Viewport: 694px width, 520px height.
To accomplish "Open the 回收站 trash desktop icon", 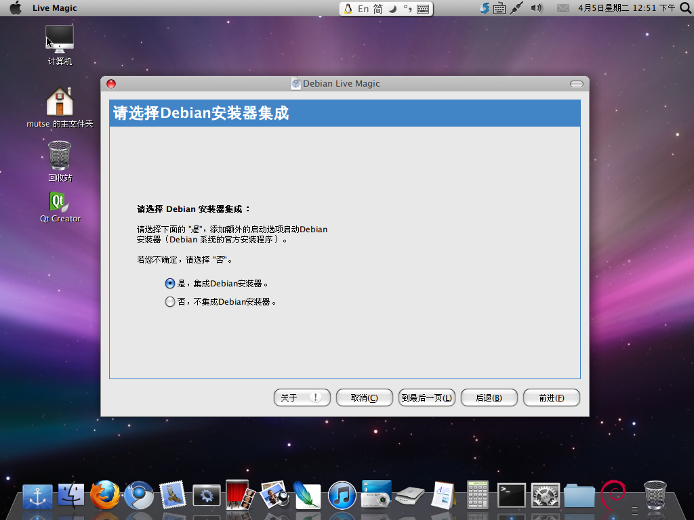I will pyautogui.click(x=60, y=161).
